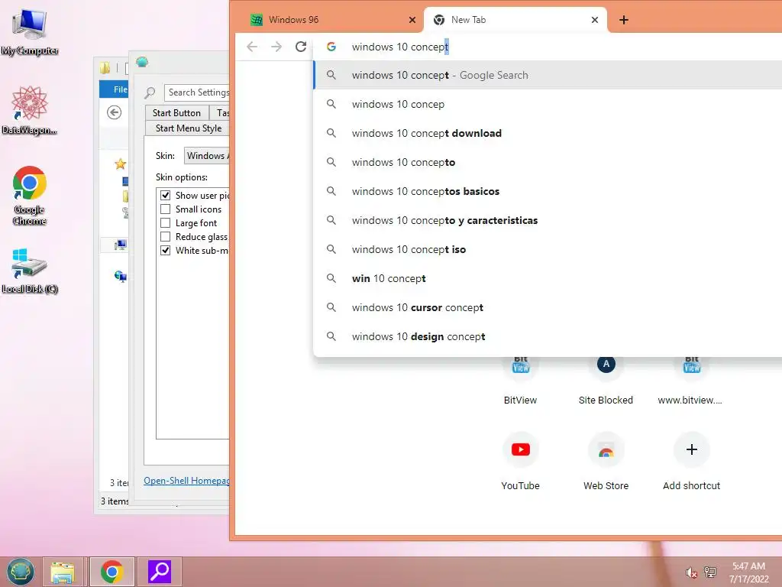Viewport: 782px width, 587px height.
Task: Open the Site Blocked shortcut tile
Action: (x=606, y=381)
